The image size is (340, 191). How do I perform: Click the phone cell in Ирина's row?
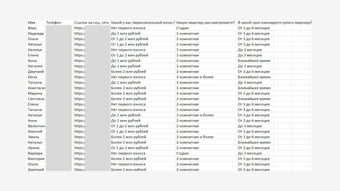pyautogui.click(x=59, y=148)
